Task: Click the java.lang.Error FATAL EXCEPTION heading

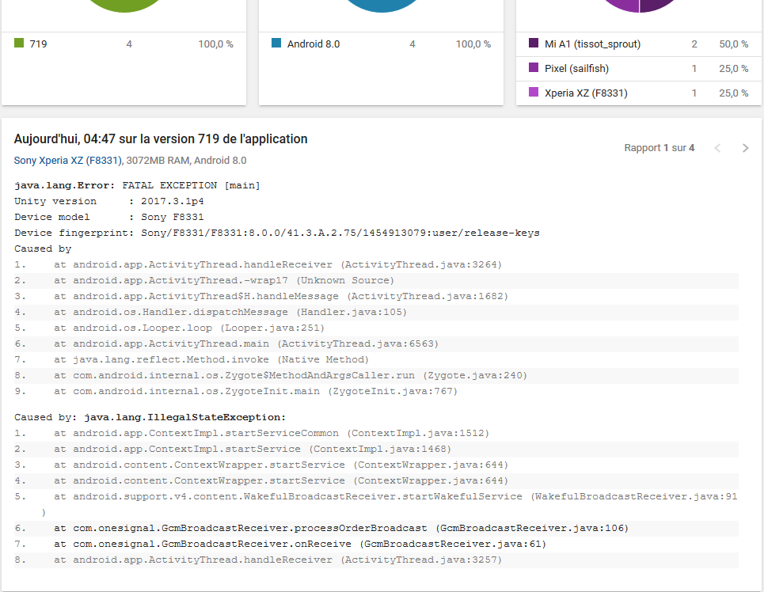Action: [138, 185]
